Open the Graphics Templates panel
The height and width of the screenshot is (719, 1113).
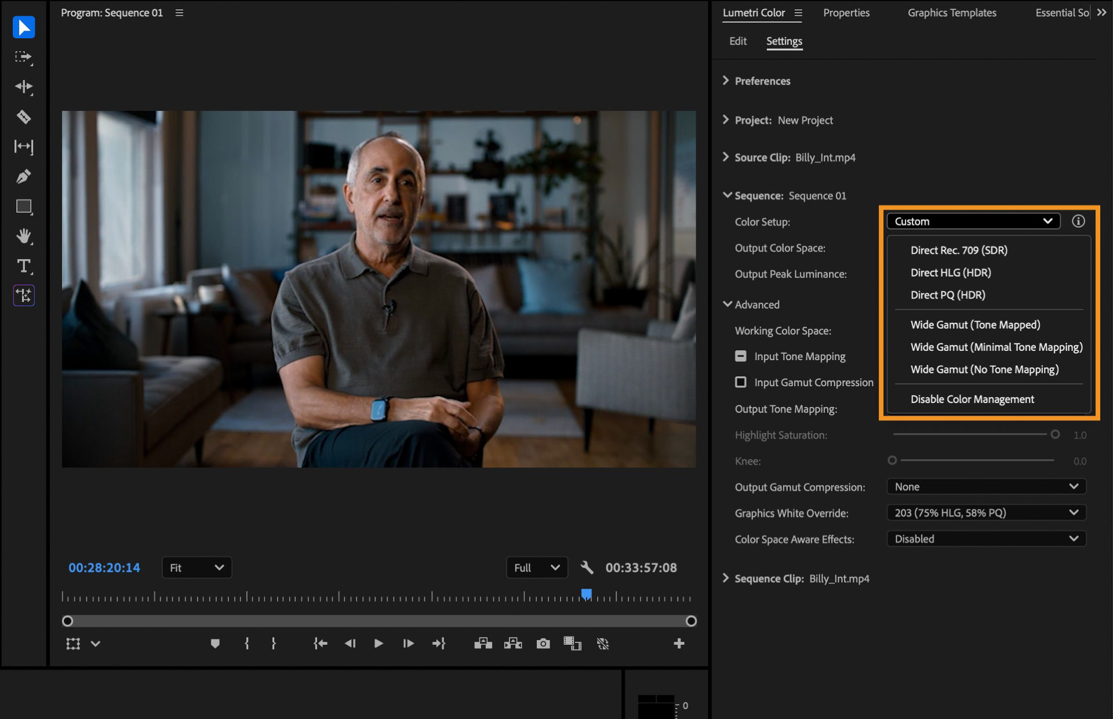click(x=952, y=12)
